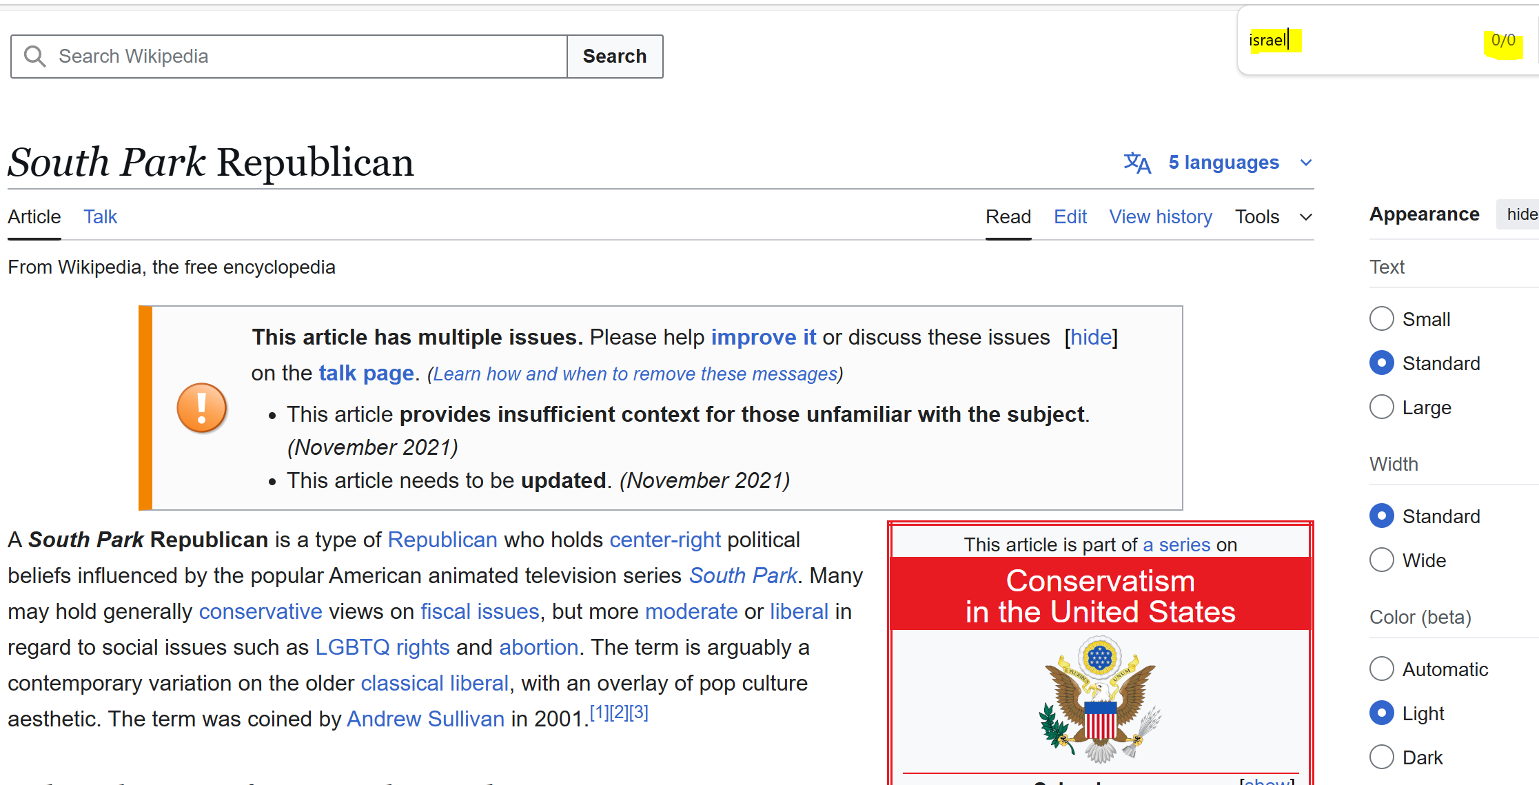The image size is (1539, 785).
Task: Focus the Search Wikipedia input field
Action: pyautogui.click(x=289, y=57)
